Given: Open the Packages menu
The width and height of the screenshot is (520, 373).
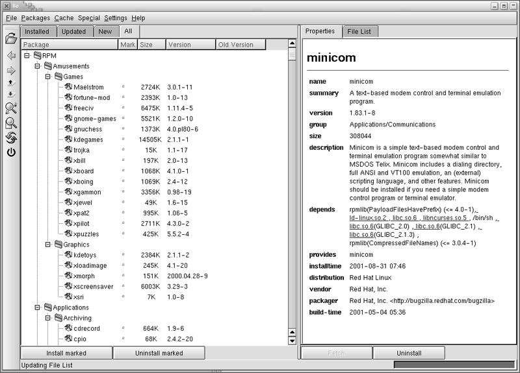Looking at the screenshot, I should pos(35,18).
